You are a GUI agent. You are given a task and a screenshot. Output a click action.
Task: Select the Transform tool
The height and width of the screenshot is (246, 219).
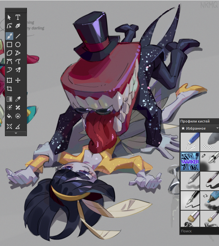pyautogui.click(x=9, y=80)
